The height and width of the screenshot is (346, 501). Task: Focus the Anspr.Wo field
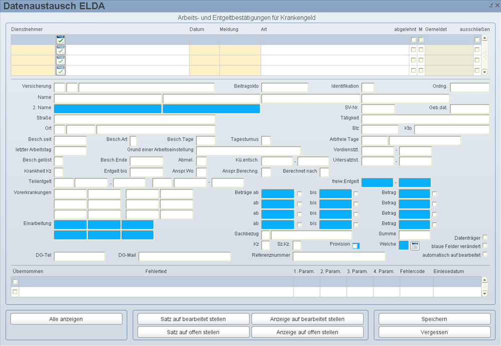coord(201,172)
